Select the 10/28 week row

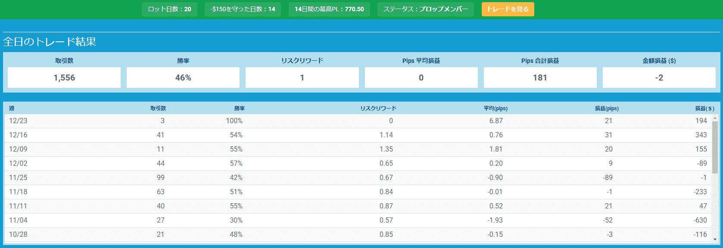358,235
